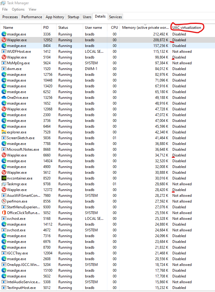Image resolution: width=215 pixels, height=292 pixels.
Task: Click Wappler.exe icon with PID 12952
Action: [x=4, y=40]
